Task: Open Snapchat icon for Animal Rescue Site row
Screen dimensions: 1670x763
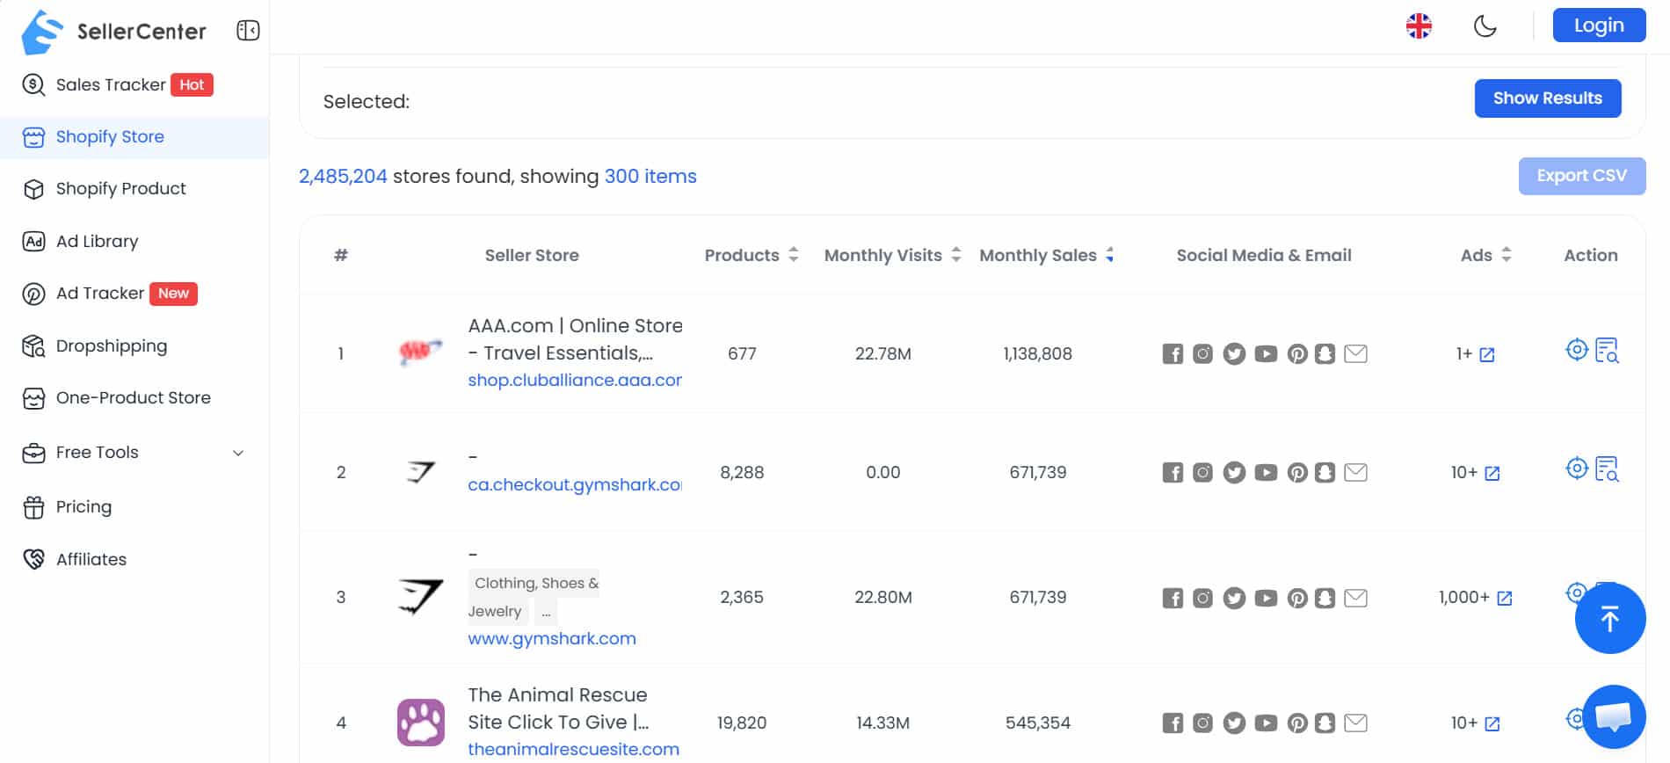Action: [1325, 723]
